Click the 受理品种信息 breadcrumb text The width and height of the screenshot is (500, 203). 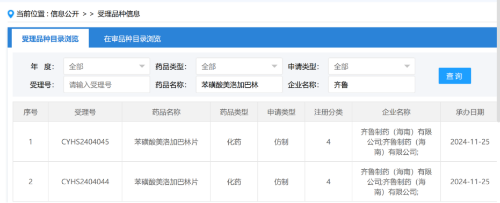pyautogui.click(x=119, y=14)
